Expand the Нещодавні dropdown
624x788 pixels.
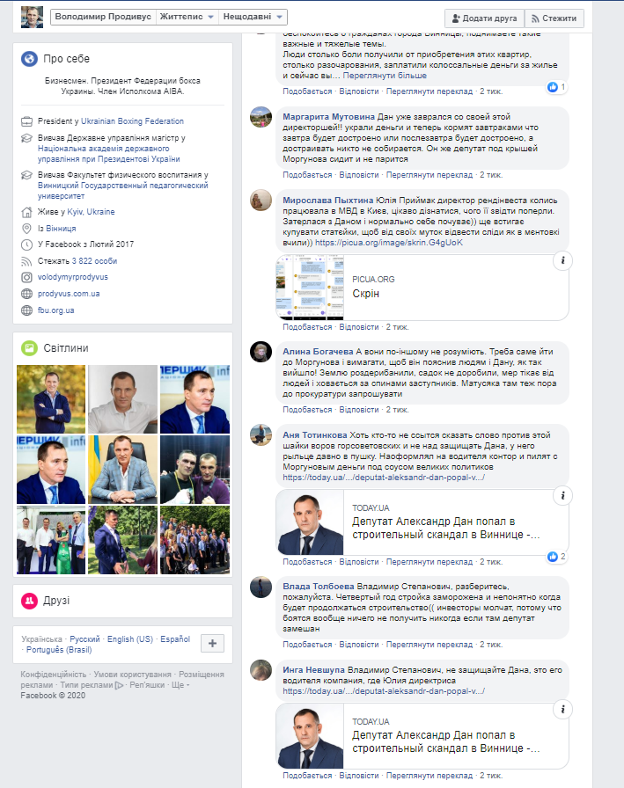click(x=253, y=17)
